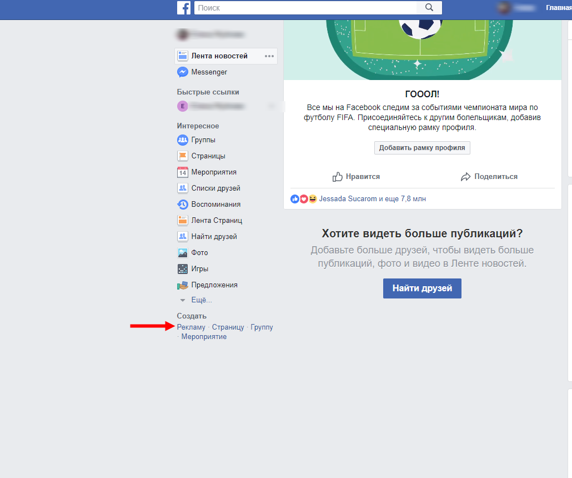
Task: Open Группы in sidebar
Action: tap(203, 140)
